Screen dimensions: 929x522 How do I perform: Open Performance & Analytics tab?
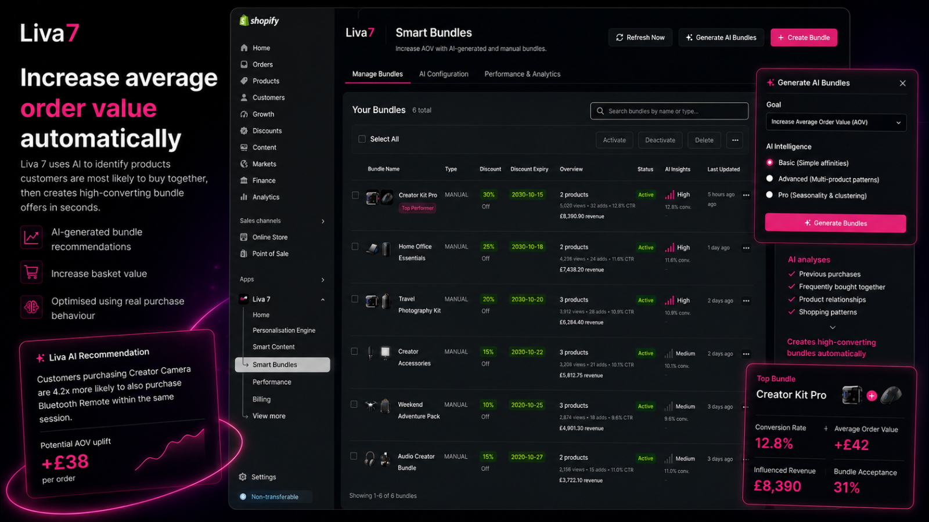(x=523, y=74)
